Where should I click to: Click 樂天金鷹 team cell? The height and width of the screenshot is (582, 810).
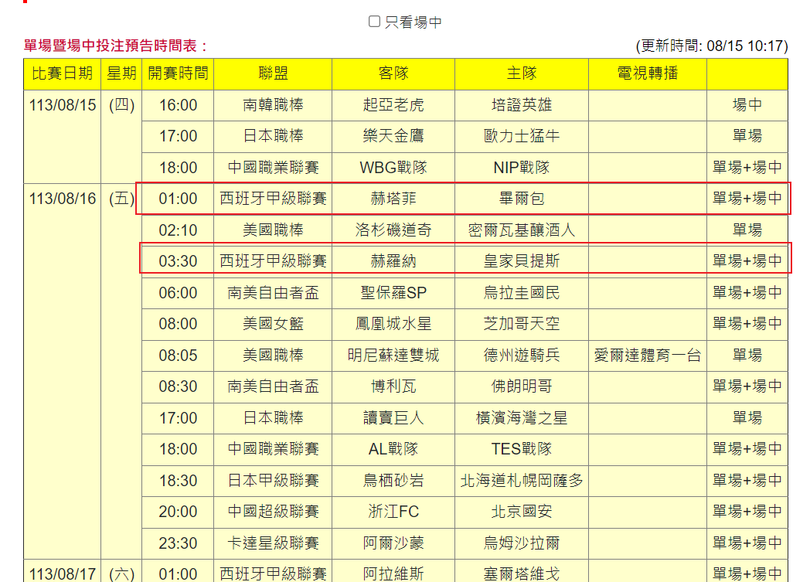click(x=393, y=136)
